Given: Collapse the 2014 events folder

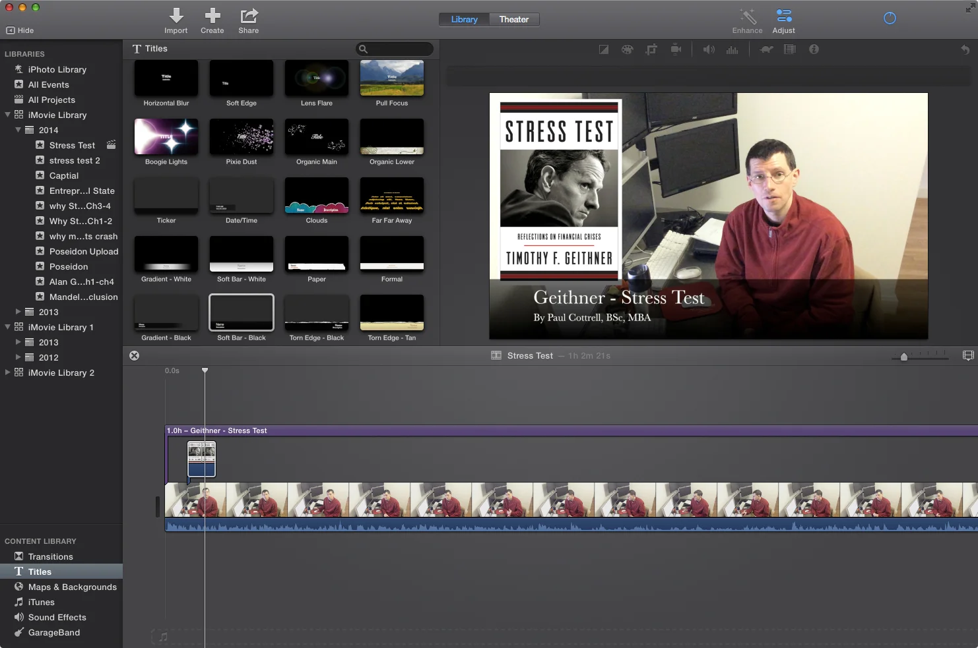Looking at the screenshot, I should click(18, 130).
